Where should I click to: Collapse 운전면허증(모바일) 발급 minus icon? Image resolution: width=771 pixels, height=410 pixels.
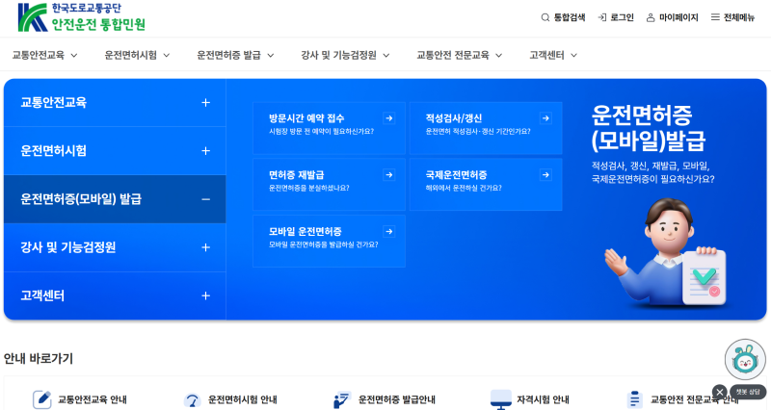click(x=206, y=199)
